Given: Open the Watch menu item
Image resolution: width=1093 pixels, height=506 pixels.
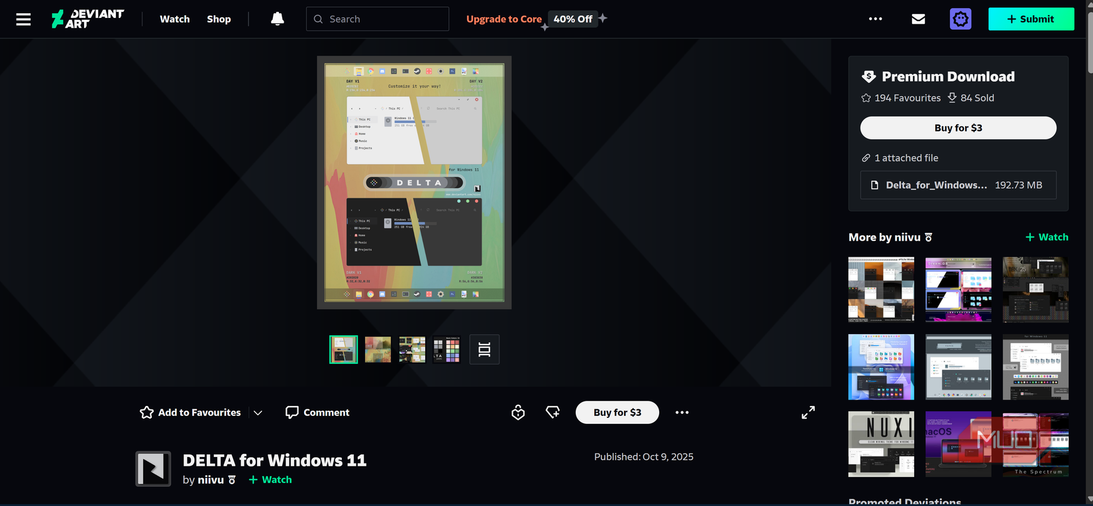Looking at the screenshot, I should point(175,19).
